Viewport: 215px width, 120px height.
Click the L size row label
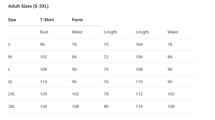click(x=9, y=69)
